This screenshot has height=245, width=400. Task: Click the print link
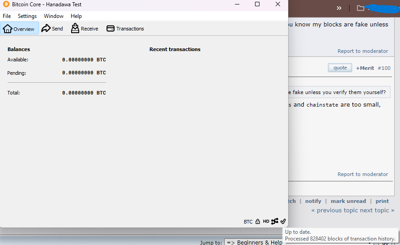(382, 201)
